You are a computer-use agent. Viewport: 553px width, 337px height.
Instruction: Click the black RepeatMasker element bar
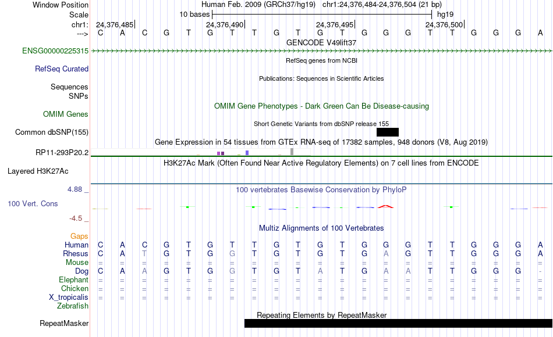tap(398, 323)
